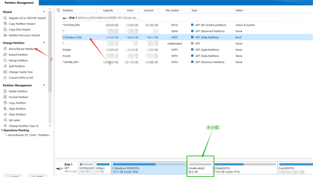Click Disk 1 drive icon in bottom disk map

(x=60, y=168)
